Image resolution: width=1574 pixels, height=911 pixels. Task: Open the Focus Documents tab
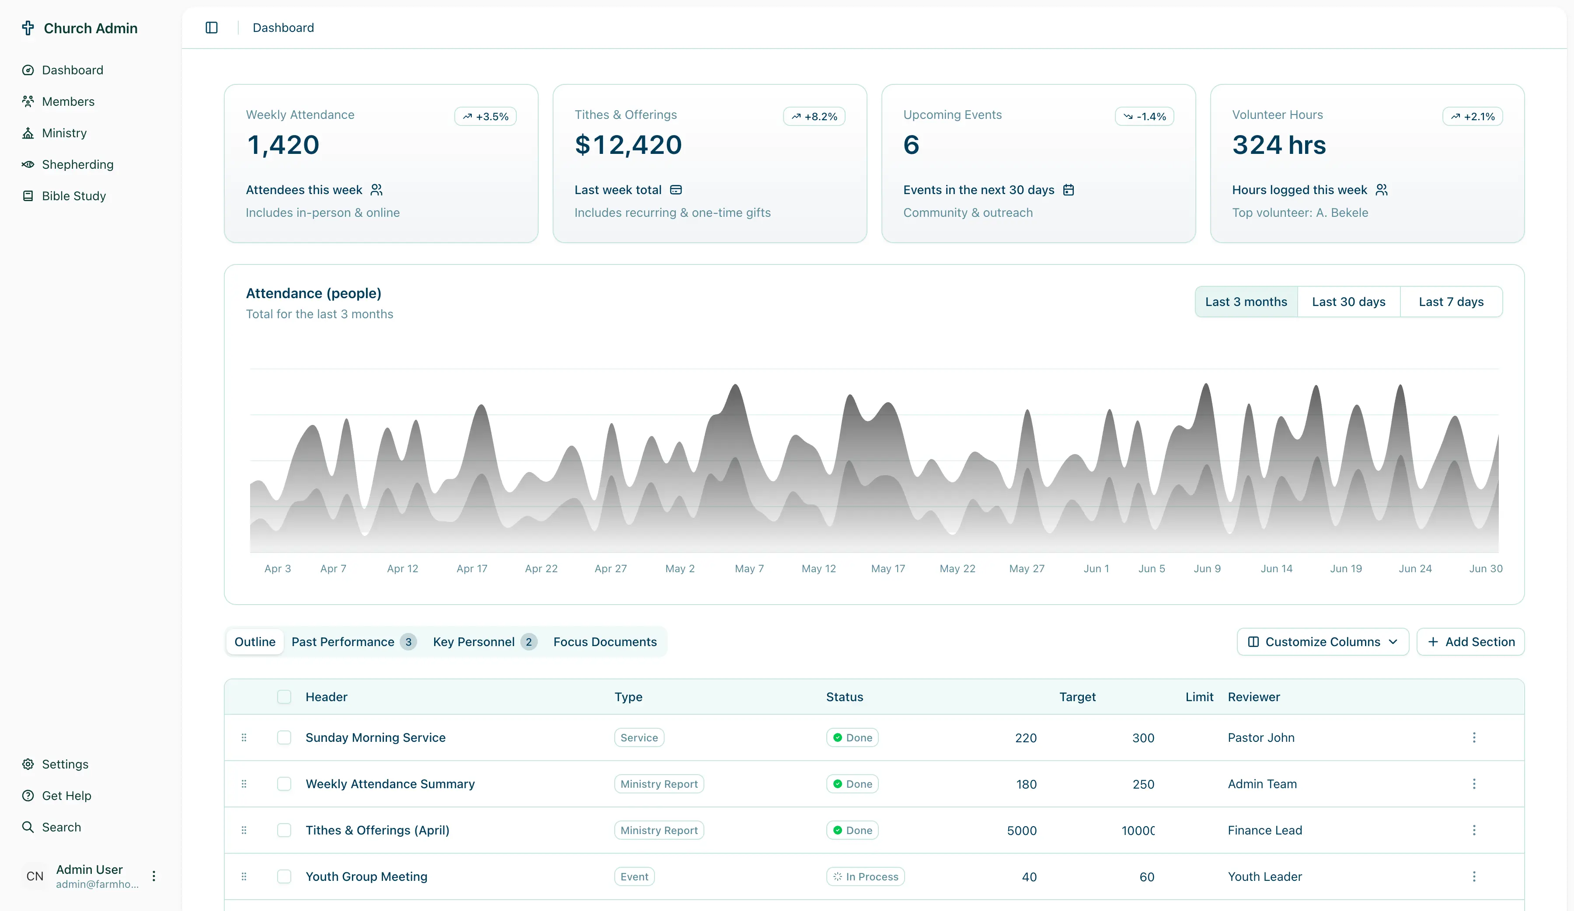[x=605, y=641]
